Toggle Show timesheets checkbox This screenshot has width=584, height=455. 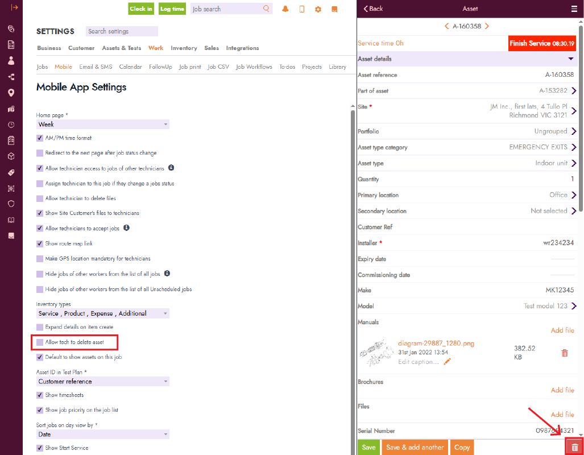pyautogui.click(x=40, y=395)
